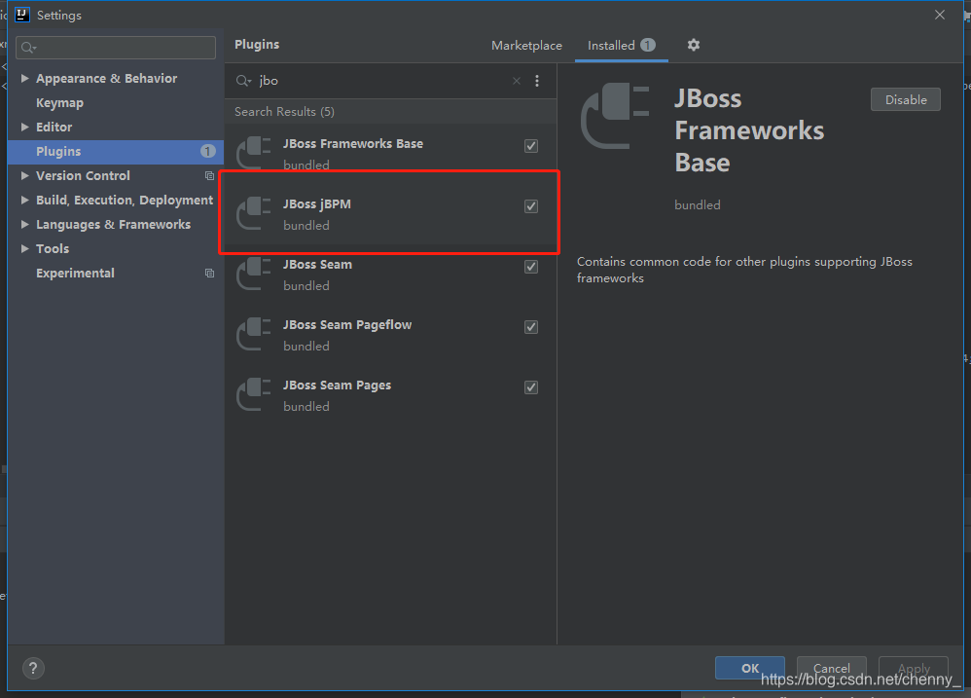
Task: Clear the plugin search text
Action: coord(516,81)
